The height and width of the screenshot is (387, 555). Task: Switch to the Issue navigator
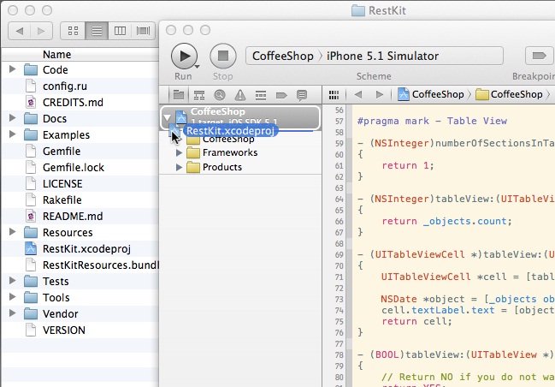[x=239, y=94]
